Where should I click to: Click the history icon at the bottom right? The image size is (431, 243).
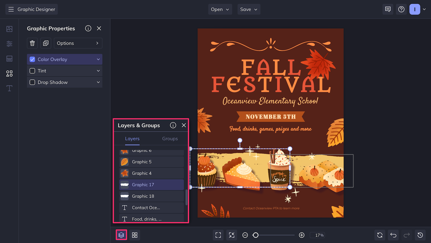[x=420, y=235]
